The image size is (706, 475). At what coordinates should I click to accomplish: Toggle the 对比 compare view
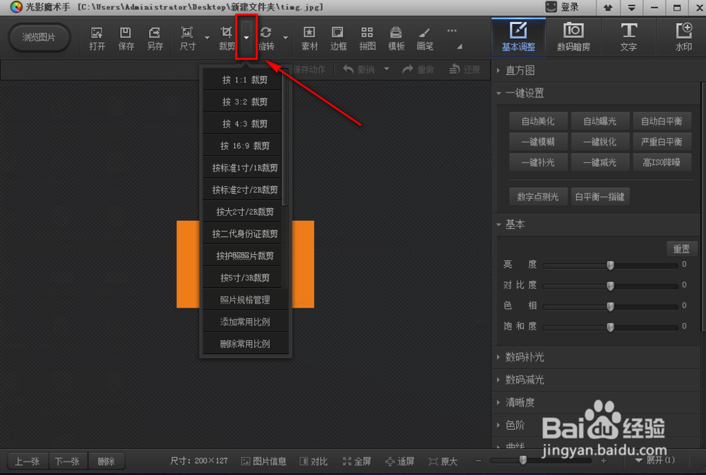tap(313, 461)
